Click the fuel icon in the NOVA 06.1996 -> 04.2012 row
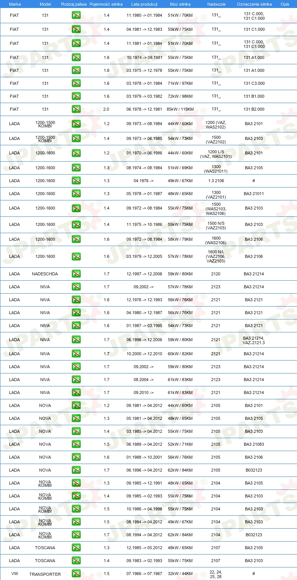This screenshot has height=580, width=297. coord(76,470)
